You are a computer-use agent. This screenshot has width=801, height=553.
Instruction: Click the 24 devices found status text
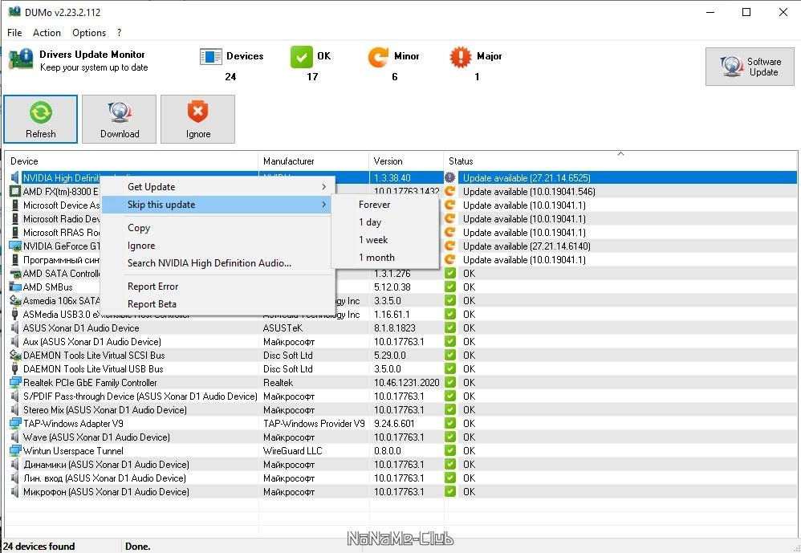click(x=39, y=547)
